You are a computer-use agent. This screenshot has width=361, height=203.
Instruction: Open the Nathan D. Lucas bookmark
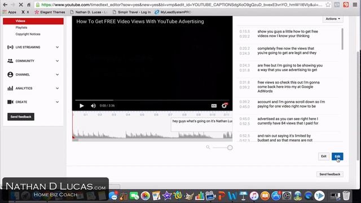click(89, 12)
